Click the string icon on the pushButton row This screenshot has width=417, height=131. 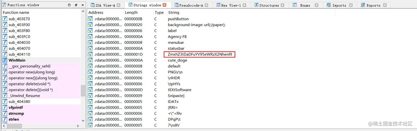coord(90,19)
